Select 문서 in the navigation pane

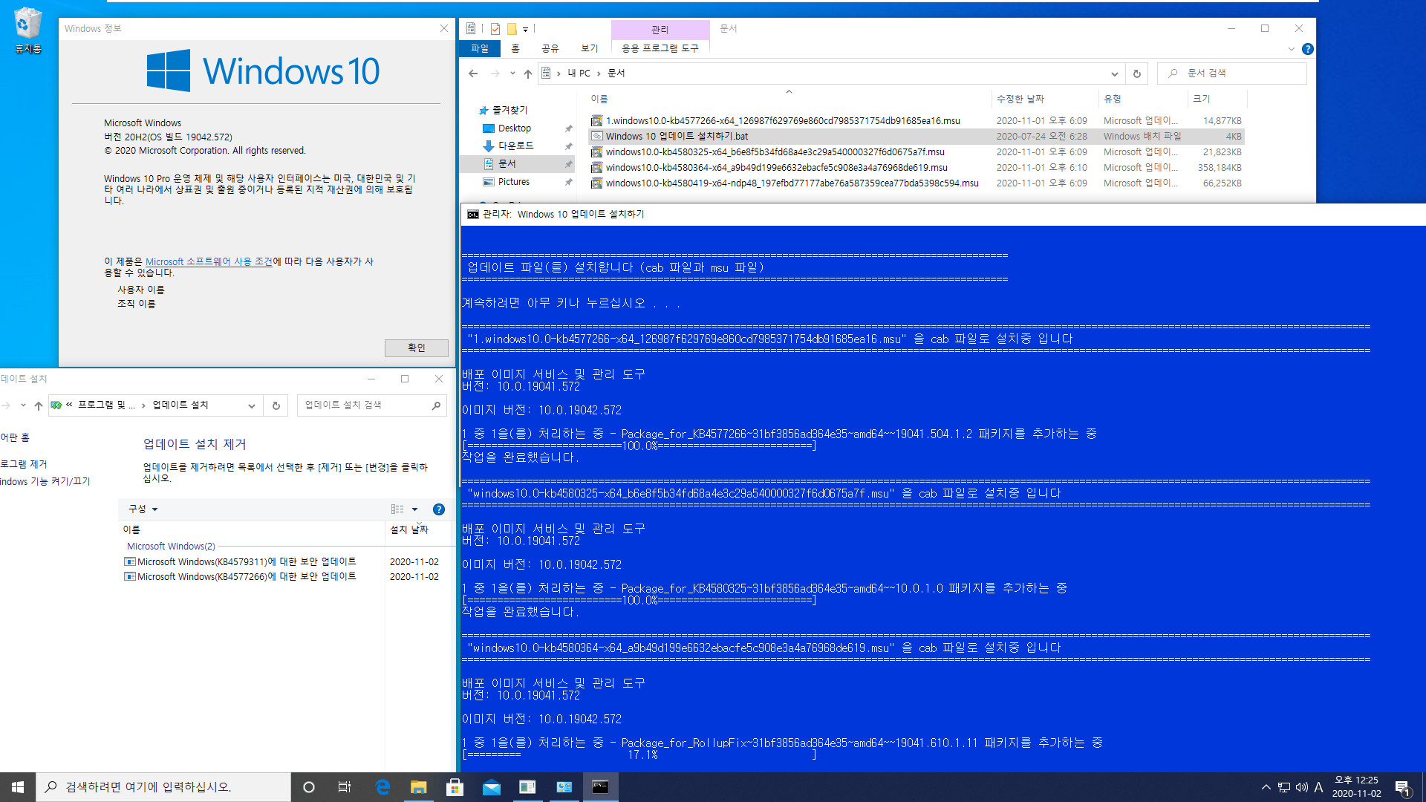507,163
